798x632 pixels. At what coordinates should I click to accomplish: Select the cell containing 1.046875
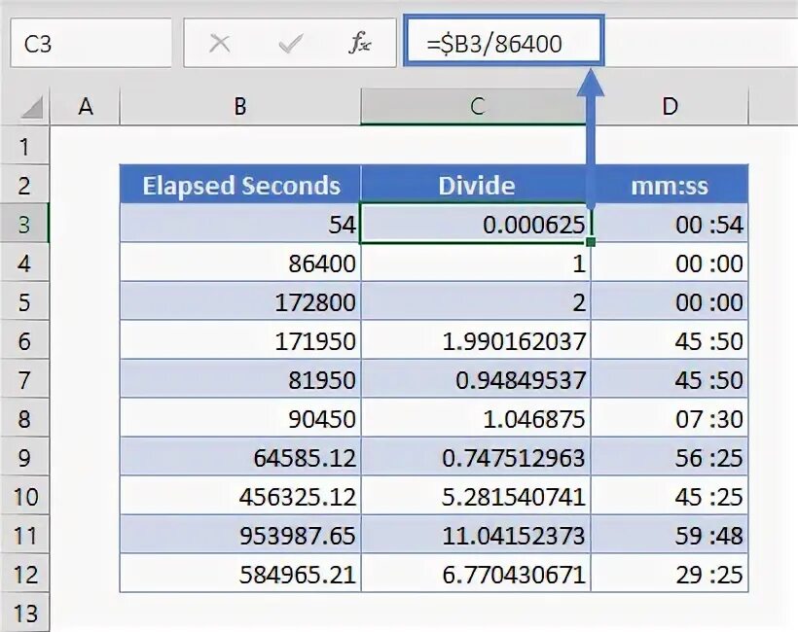(476, 418)
